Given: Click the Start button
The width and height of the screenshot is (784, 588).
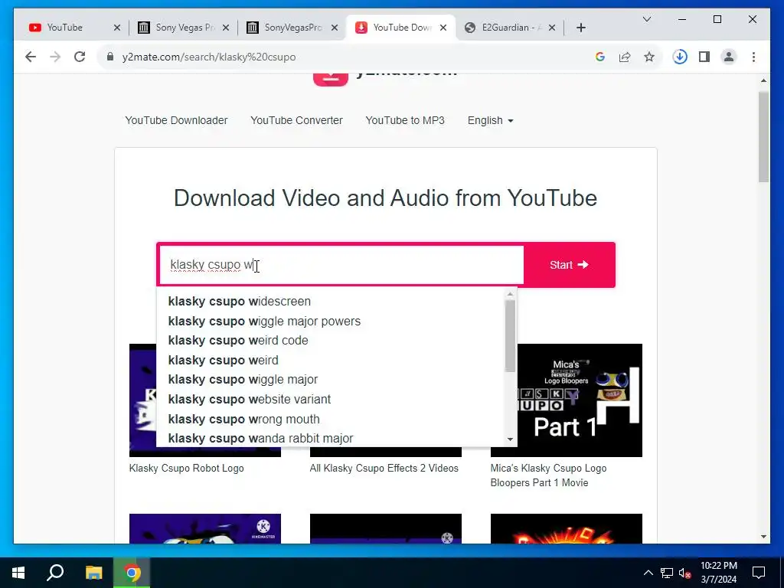Looking at the screenshot, I should coord(569,264).
